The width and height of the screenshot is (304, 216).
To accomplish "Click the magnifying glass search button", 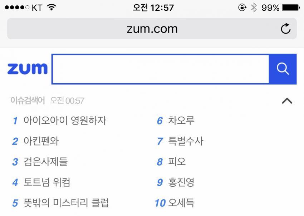I will tap(283, 69).
